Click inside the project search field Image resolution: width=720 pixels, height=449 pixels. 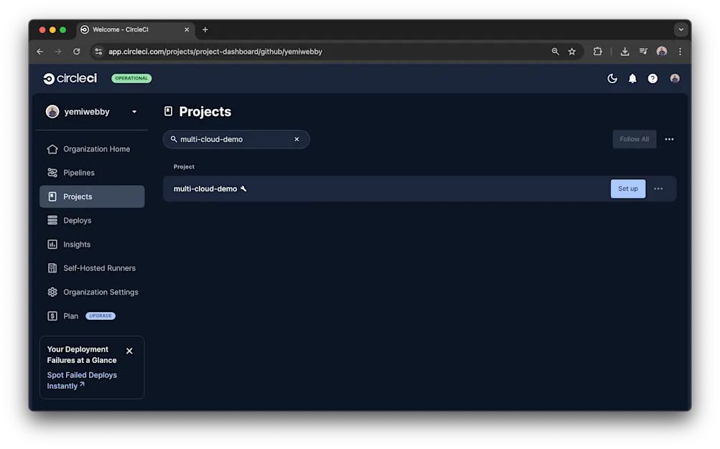pos(230,139)
